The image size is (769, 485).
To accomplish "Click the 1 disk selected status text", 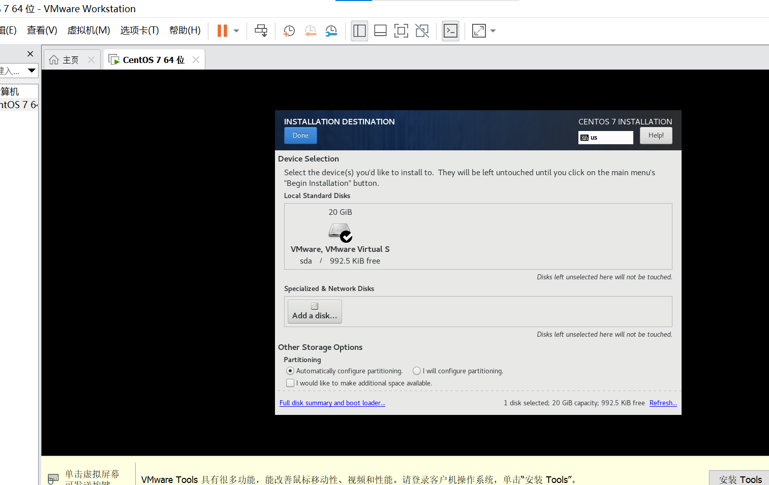I will pos(574,403).
